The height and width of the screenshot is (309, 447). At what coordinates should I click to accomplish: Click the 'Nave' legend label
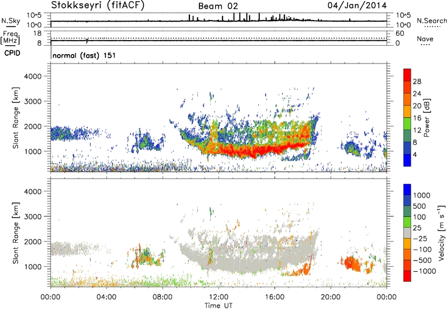point(425,38)
